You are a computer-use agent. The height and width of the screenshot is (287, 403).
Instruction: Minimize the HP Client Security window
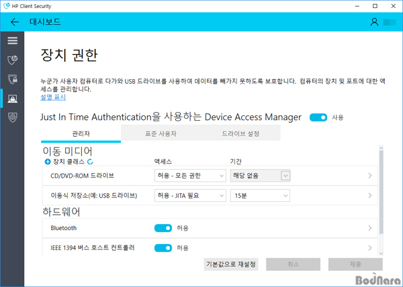tap(357, 6)
